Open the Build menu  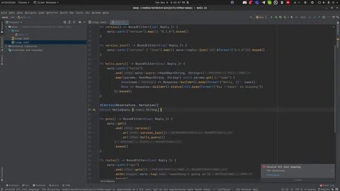64,13
